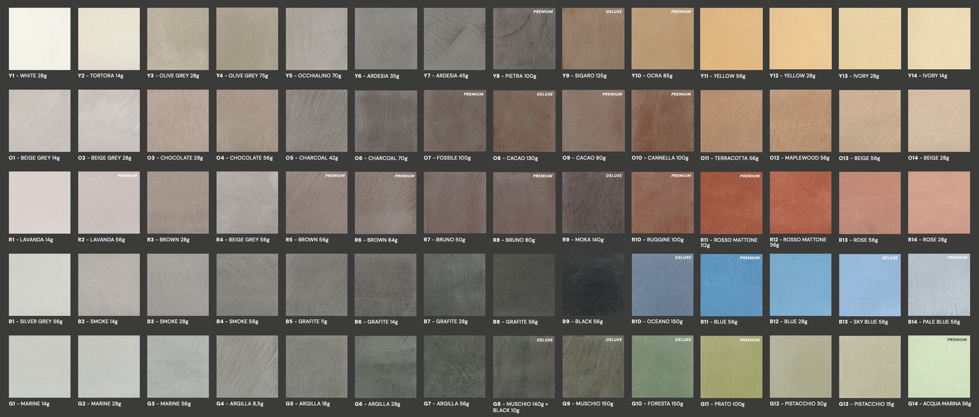Select the B1 Silver Grey 56g swatch
This screenshot has width=979, height=417.
(x=39, y=285)
